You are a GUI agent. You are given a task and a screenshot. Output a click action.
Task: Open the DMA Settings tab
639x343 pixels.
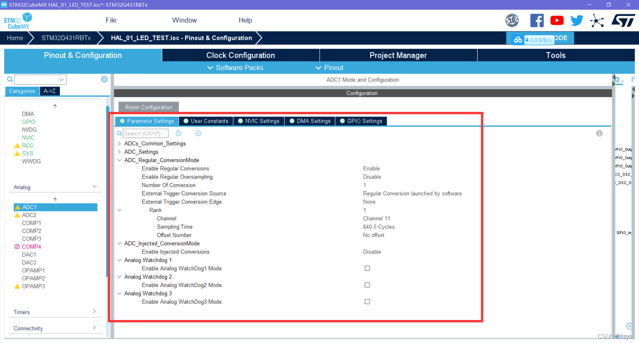[x=310, y=121]
